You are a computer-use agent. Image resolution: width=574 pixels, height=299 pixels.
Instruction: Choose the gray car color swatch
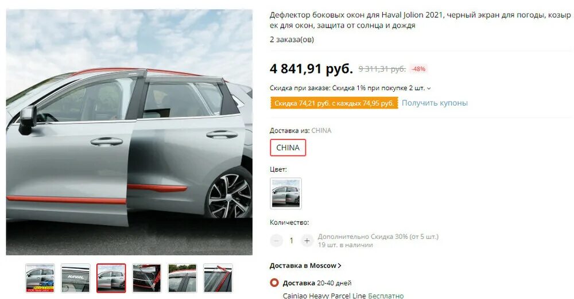click(286, 193)
